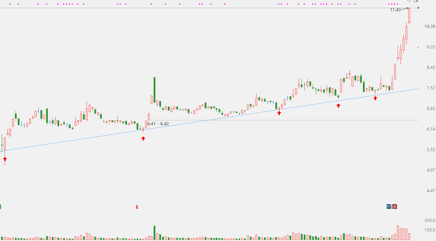The height and width of the screenshot is (241, 436).
Task: Click the 6.82 price axis label
Action: [x=431, y=109]
